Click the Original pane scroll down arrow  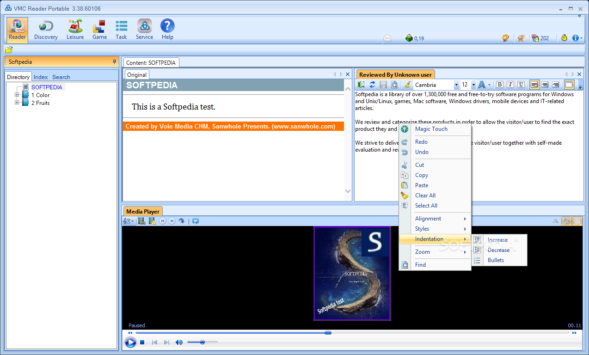(x=348, y=191)
